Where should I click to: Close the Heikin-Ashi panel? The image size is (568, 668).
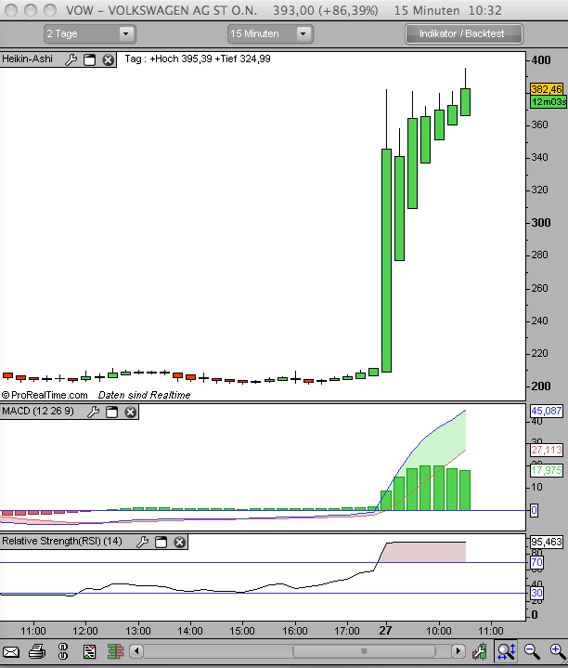[x=108, y=60]
